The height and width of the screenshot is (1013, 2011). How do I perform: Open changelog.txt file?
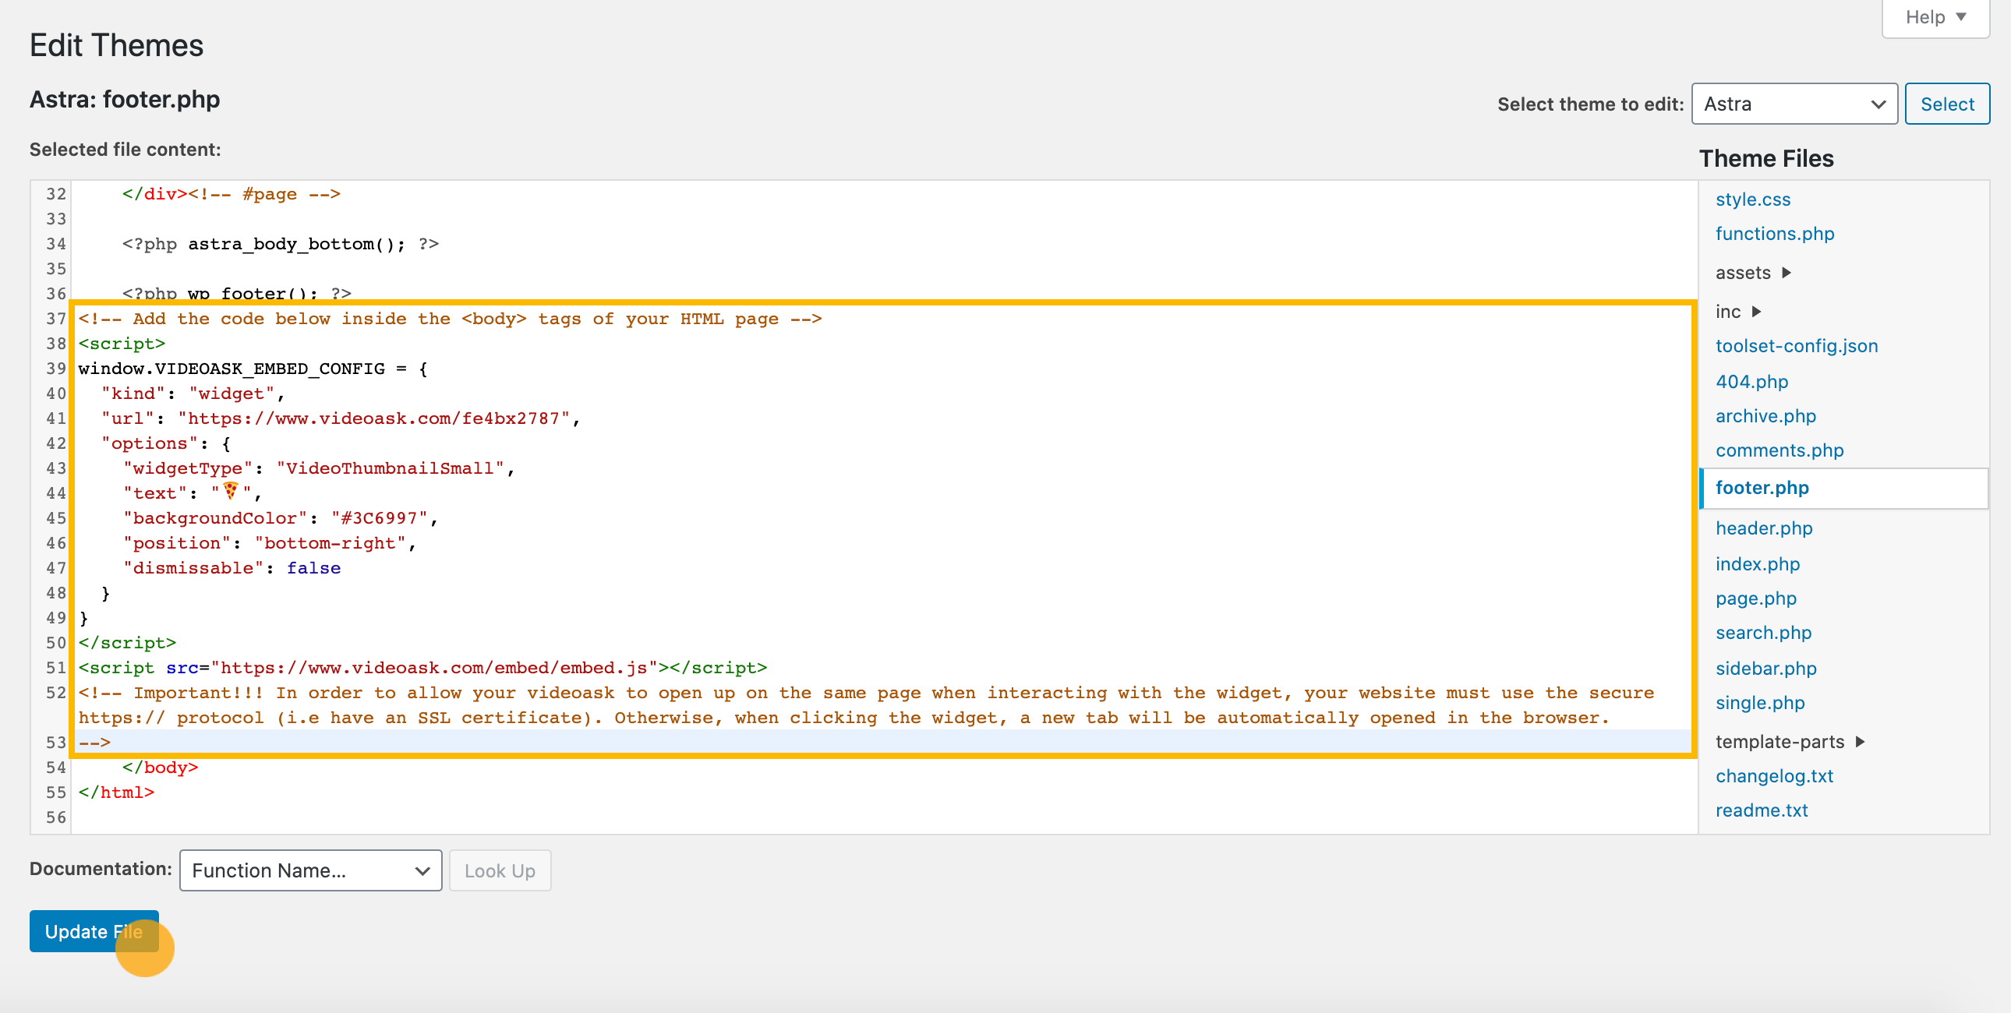point(1774,777)
